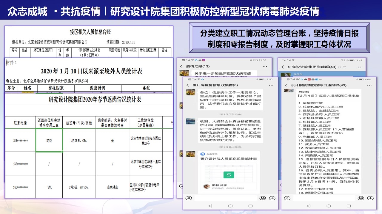Image resolution: width=382 pixels, height=214 pixels.
Task: Tap Android home circle under 每日通报群 chat
Action: (x=329, y=206)
